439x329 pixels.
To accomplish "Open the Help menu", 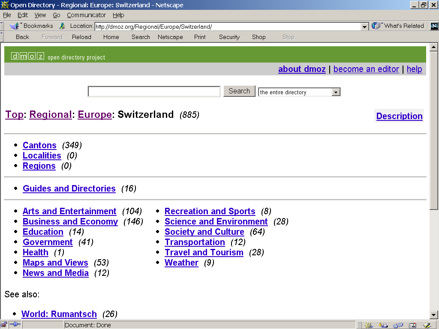I will [118, 15].
